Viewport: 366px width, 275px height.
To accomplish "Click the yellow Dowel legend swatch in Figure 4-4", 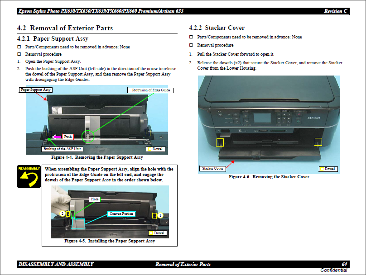I will pyautogui.click(x=149, y=149).
